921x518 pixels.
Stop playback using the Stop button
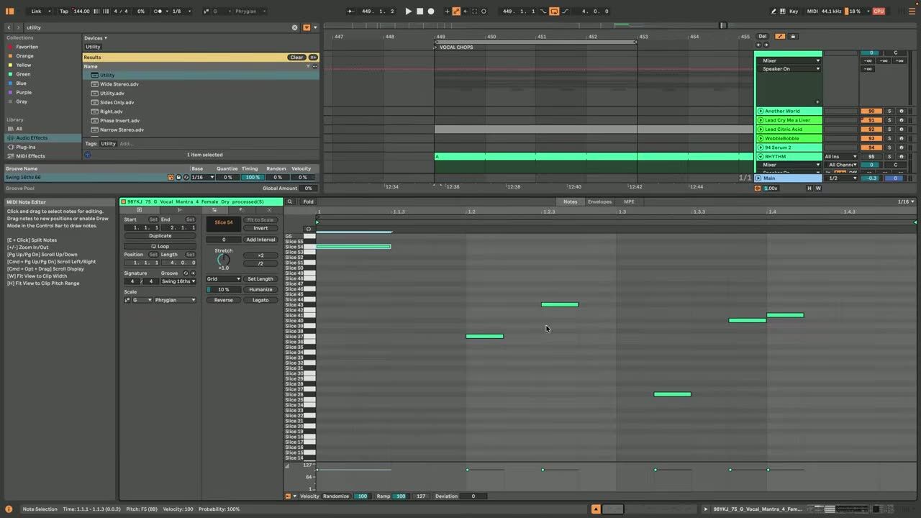click(x=419, y=11)
